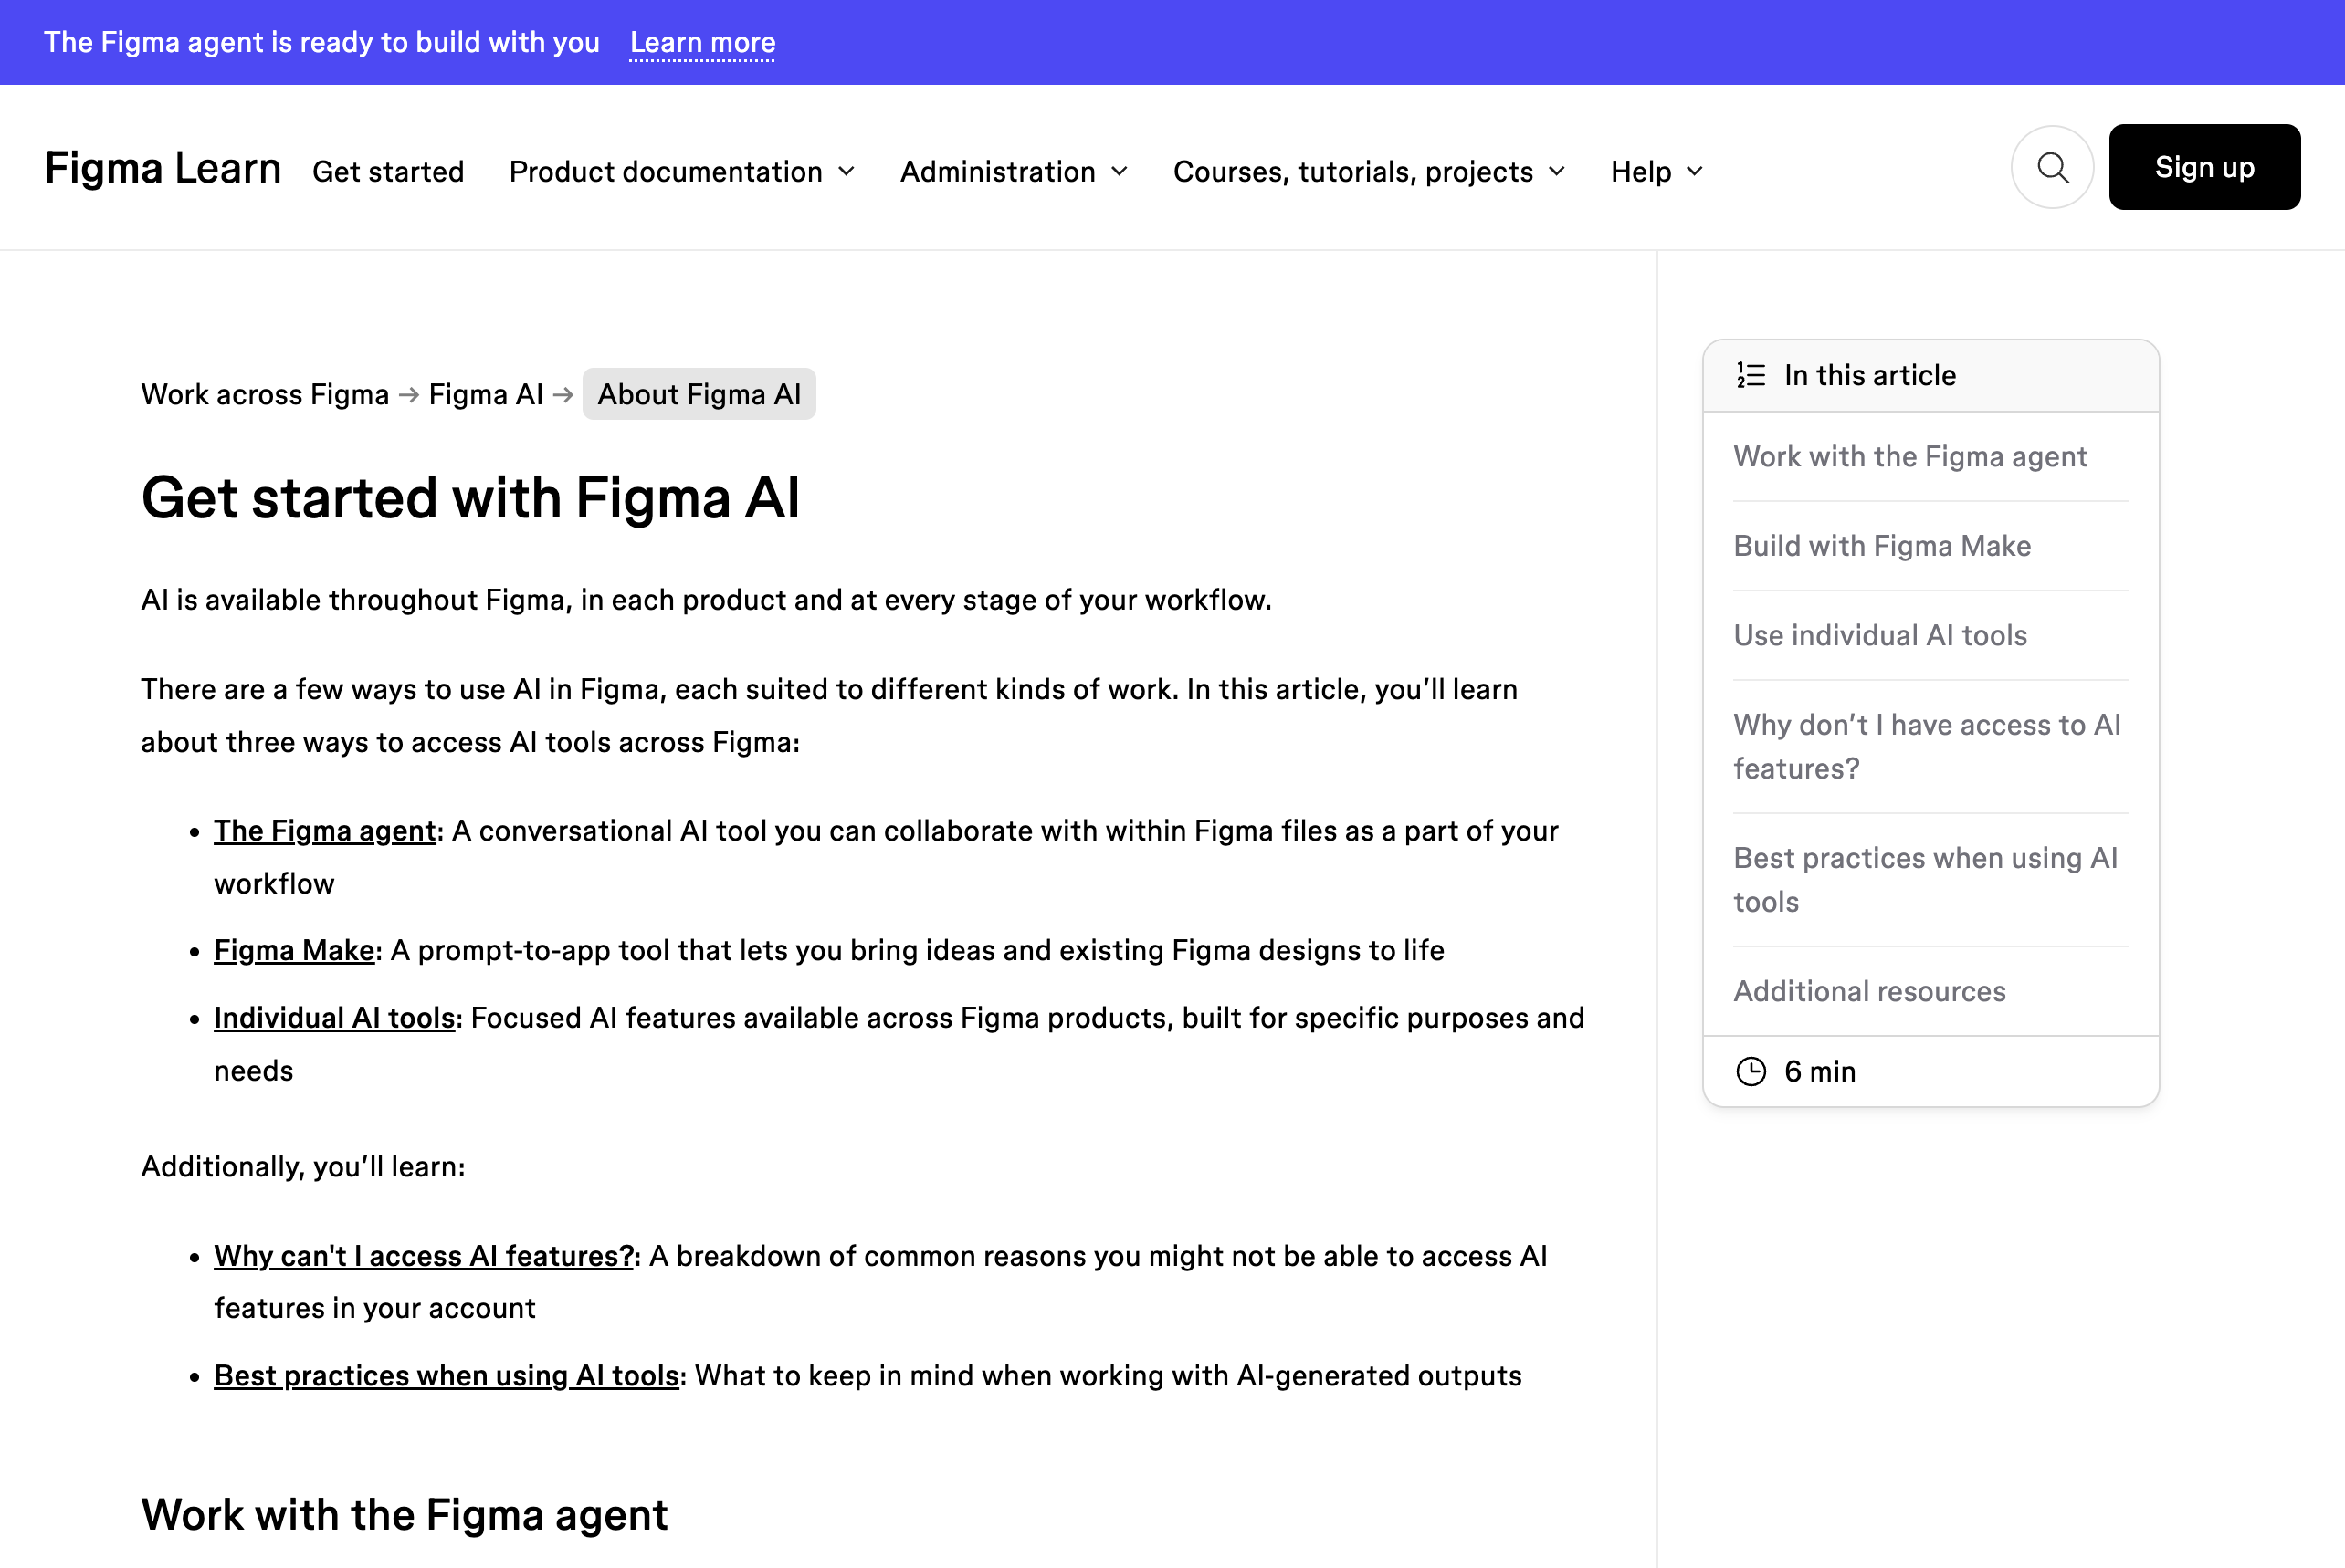Screen dimensions: 2345x1568
Task: Click Why can't I access AI features? link
Action: 425,1256
